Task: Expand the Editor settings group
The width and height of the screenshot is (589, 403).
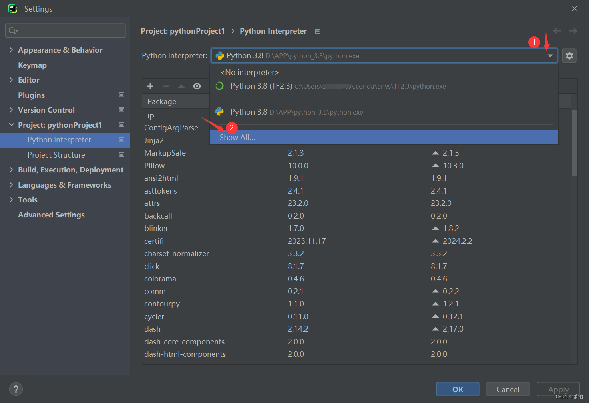Action: click(x=11, y=80)
